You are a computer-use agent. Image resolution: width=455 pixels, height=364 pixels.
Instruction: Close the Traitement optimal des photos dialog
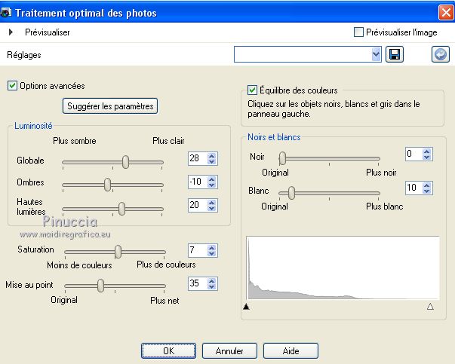pos(445,12)
